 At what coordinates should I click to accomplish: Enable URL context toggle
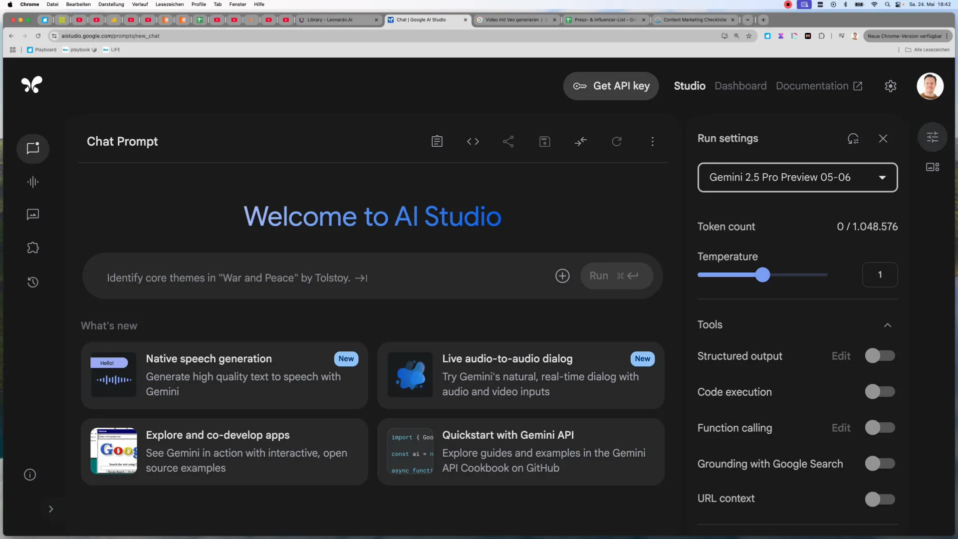[880, 499]
